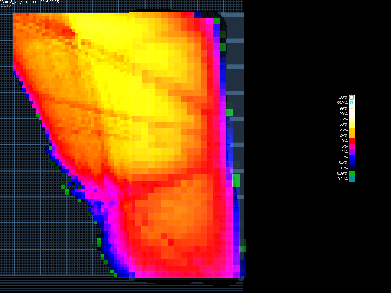Click the 99.9% legend label text
The image size is (391, 293).
pyautogui.click(x=342, y=103)
